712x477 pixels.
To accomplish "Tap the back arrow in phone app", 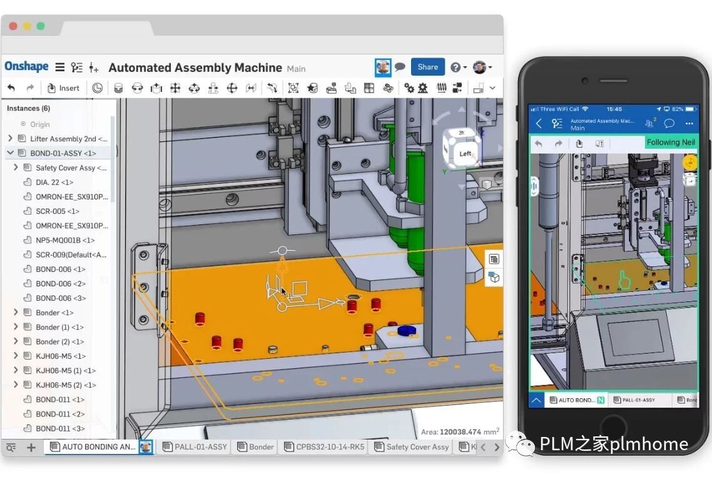I will [x=539, y=123].
